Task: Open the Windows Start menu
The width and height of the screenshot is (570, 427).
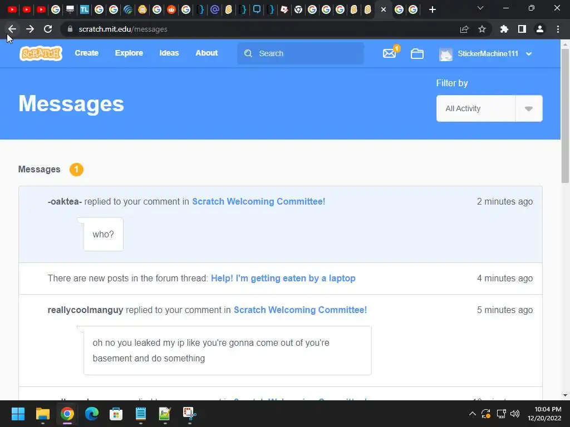Action: point(18,414)
